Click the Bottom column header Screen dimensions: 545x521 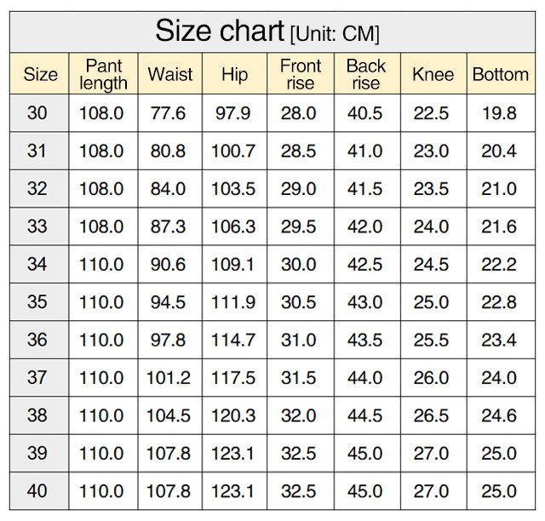500,74
